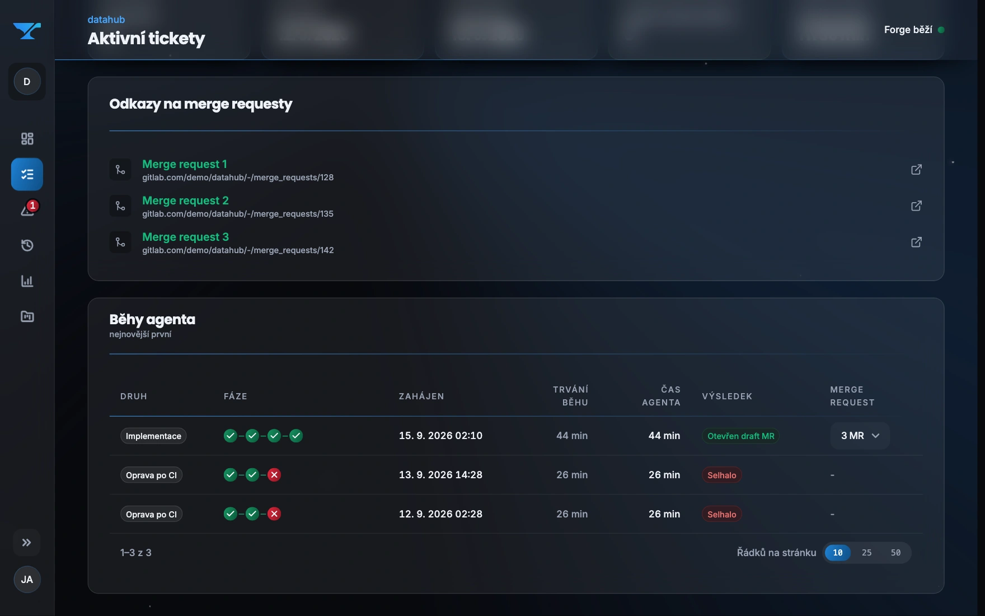Click git branch icon of Merge request 1

(x=120, y=170)
